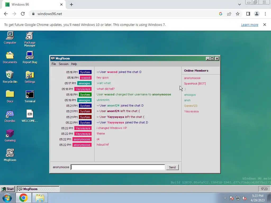Click the network tray icon
This screenshot has height=203, width=271.
coord(238,198)
